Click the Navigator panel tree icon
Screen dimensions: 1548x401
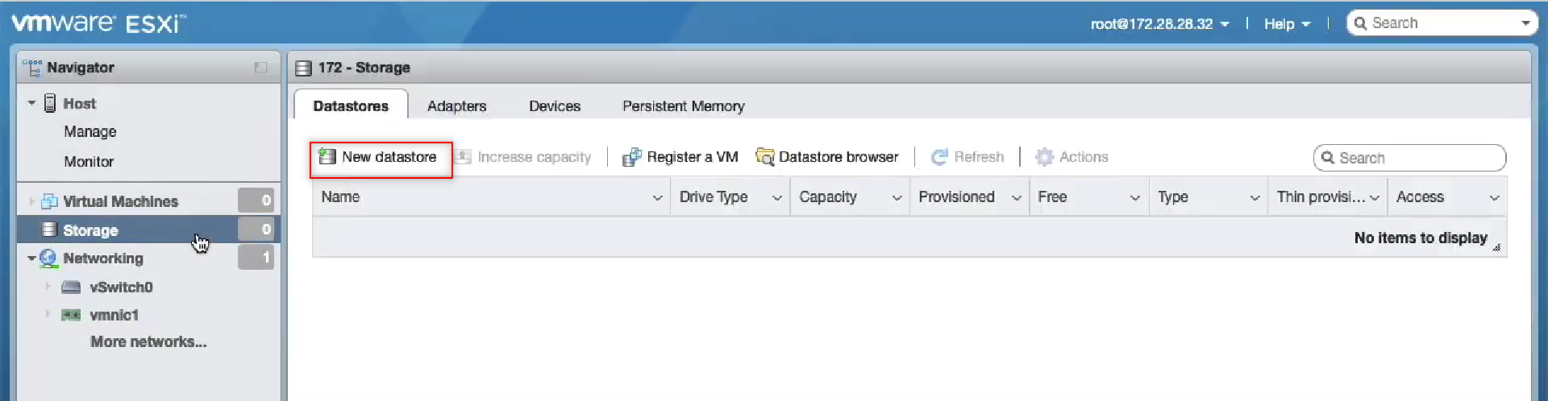pyautogui.click(x=32, y=68)
